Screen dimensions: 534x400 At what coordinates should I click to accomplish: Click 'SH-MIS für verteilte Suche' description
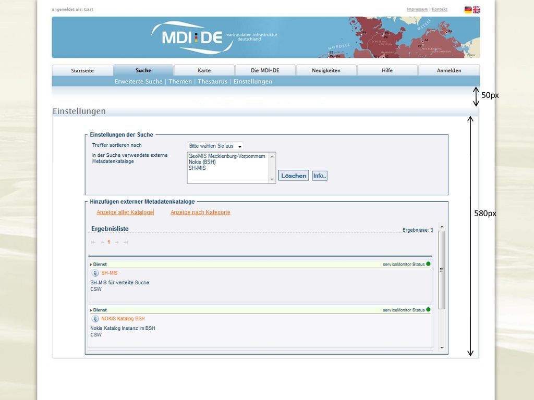click(x=119, y=283)
